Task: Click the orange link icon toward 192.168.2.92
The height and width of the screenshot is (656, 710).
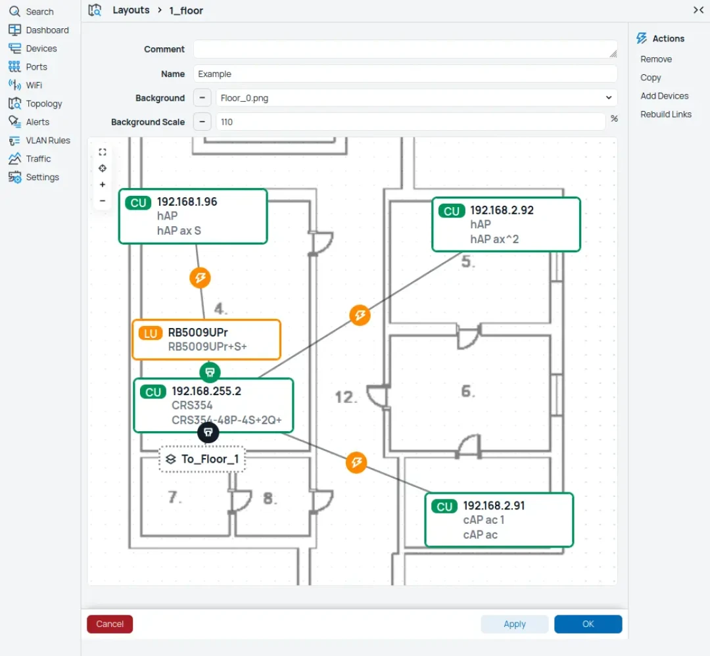Action: [360, 315]
